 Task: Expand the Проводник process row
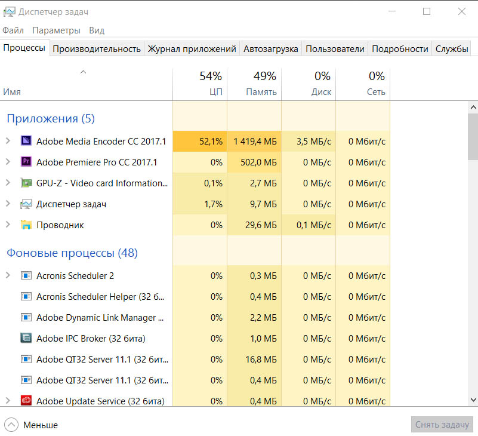pyautogui.click(x=8, y=225)
